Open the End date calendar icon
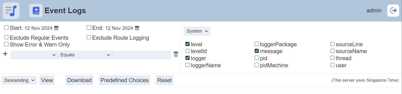Viewport: 402px width, 94px height. click(x=137, y=28)
